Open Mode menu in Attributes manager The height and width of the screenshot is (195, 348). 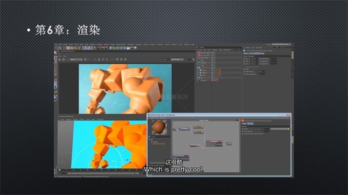(x=248, y=48)
